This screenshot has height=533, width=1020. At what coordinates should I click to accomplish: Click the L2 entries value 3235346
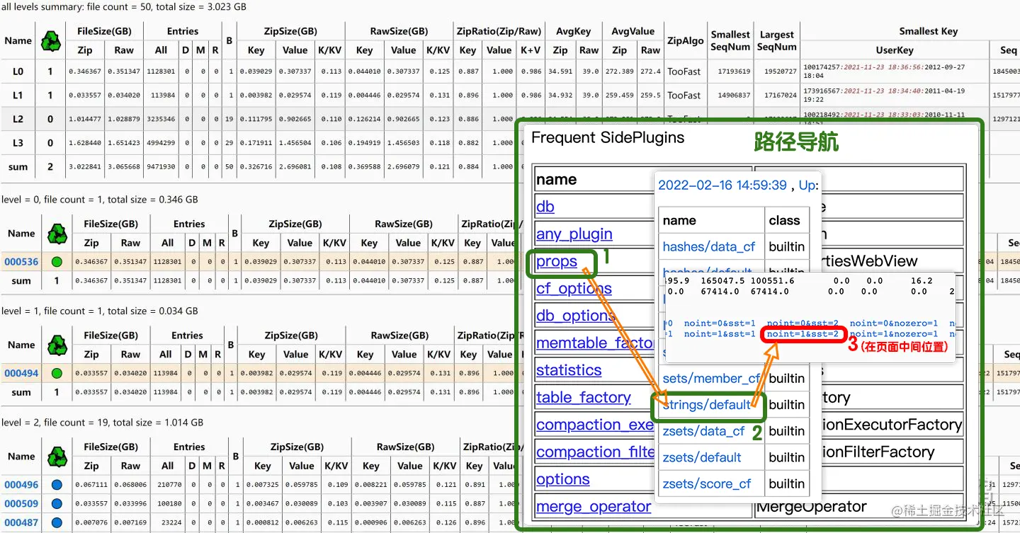161,120
